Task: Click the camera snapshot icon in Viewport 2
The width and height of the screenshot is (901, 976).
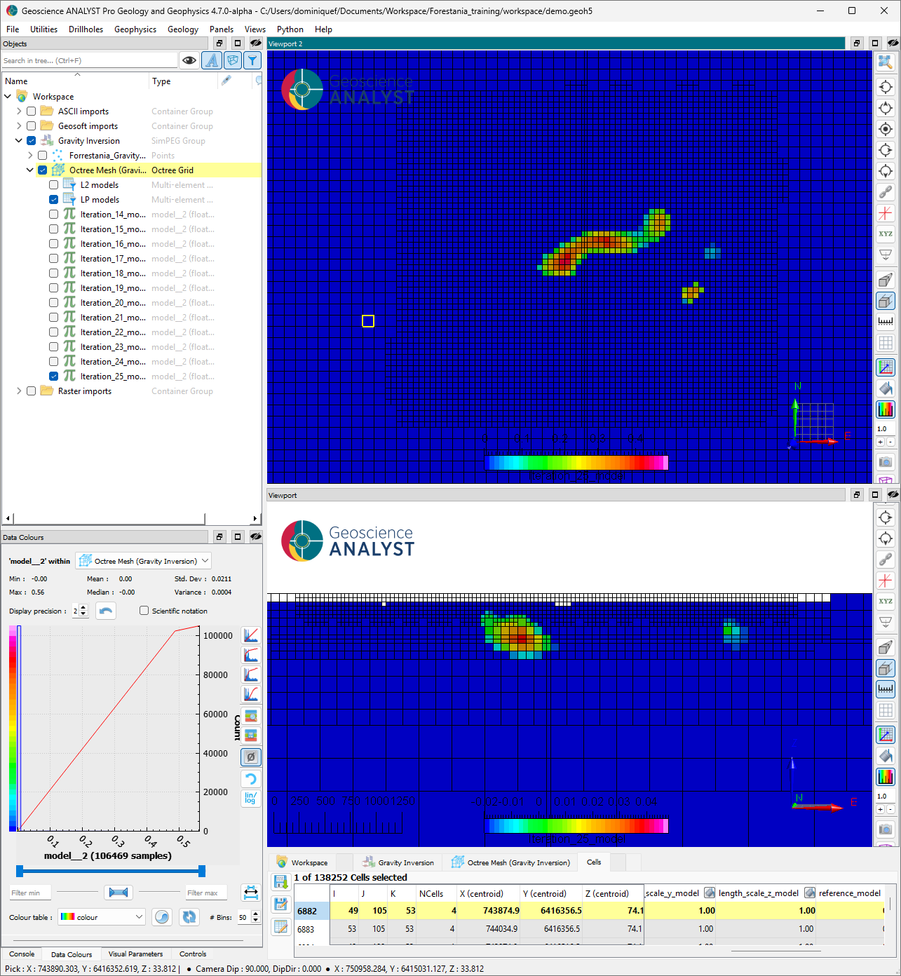Action: 886,462
